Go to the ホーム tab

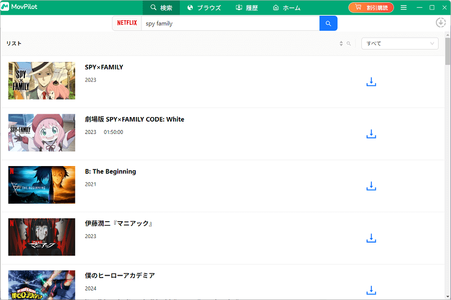(x=286, y=8)
